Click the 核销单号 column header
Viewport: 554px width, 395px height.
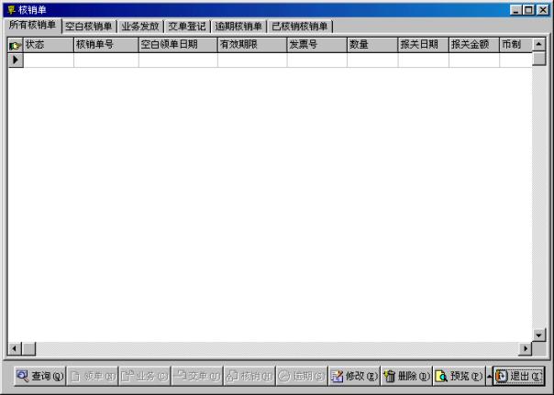106,45
